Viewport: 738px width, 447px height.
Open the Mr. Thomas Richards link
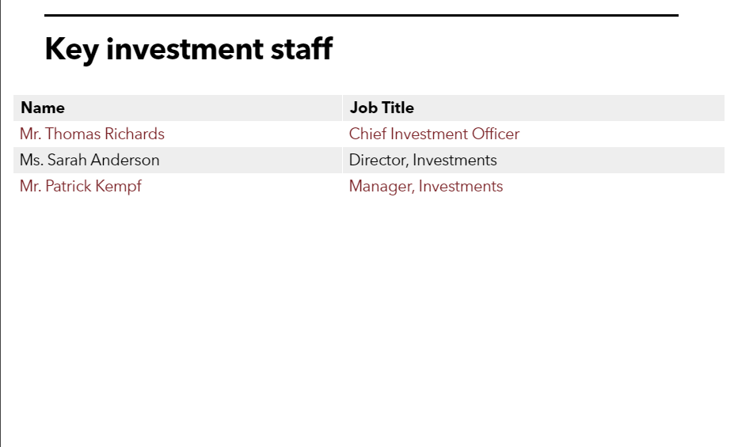[92, 134]
